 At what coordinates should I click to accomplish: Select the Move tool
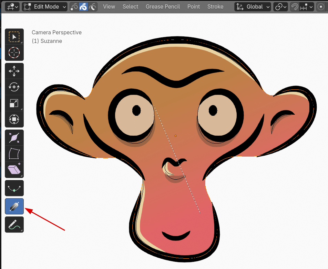(14, 71)
